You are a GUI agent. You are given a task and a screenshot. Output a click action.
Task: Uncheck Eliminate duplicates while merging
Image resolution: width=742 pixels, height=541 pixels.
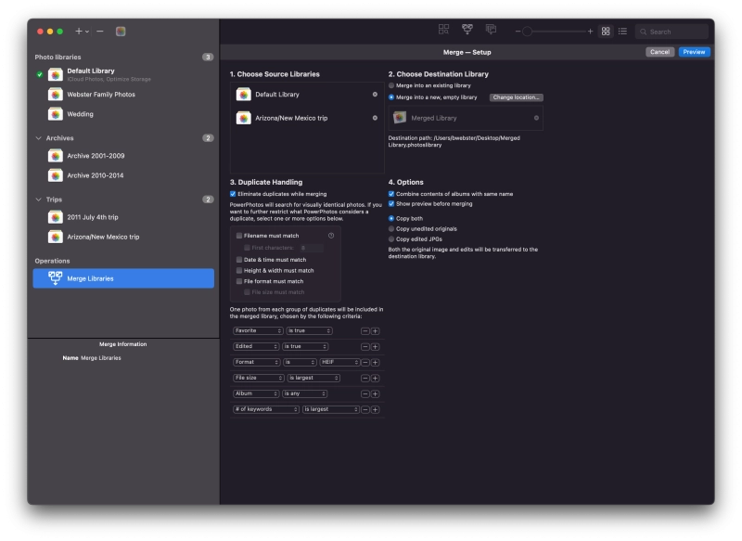[x=233, y=193]
